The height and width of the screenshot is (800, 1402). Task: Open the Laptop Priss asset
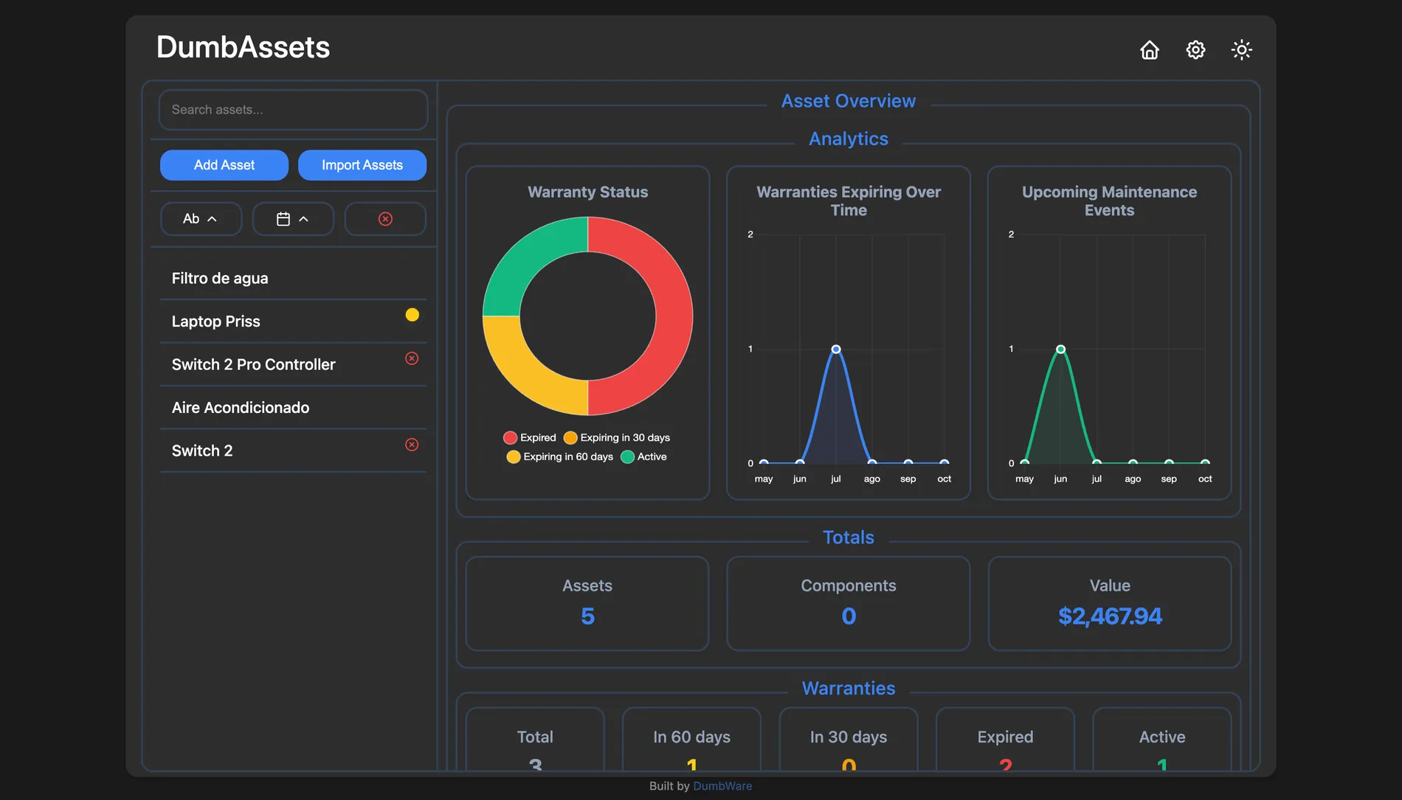click(294, 321)
